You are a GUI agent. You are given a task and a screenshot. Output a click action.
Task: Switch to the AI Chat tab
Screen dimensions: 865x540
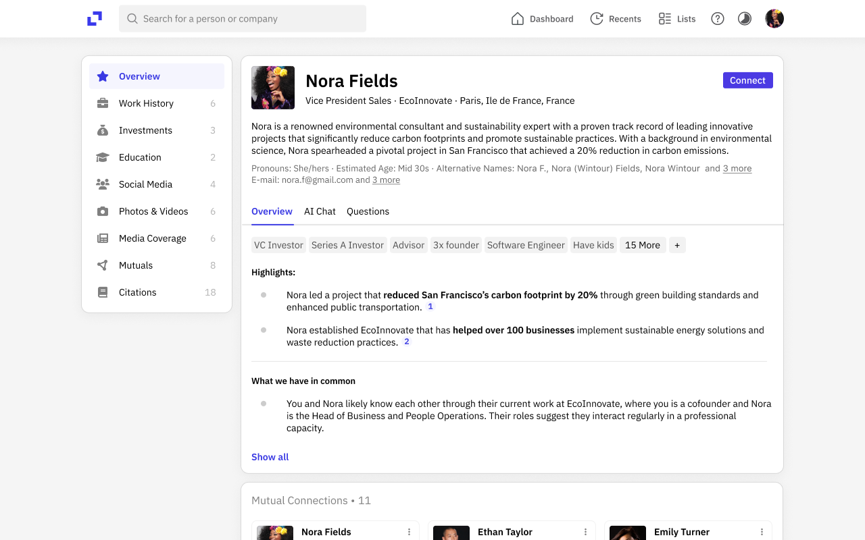tap(320, 211)
